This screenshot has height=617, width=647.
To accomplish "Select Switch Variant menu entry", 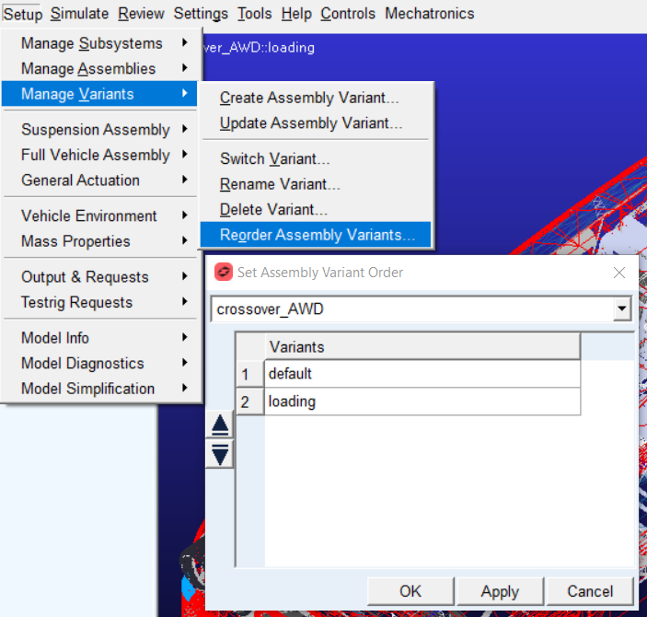I will point(274,159).
